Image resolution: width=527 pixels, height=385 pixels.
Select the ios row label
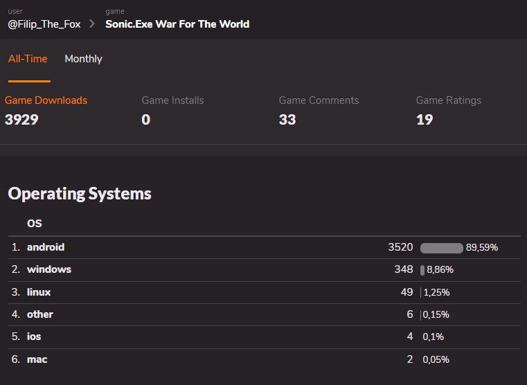34,337
